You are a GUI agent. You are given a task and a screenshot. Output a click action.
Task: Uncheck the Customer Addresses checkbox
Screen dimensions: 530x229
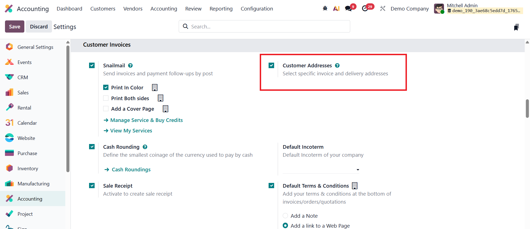coord(271,65)
